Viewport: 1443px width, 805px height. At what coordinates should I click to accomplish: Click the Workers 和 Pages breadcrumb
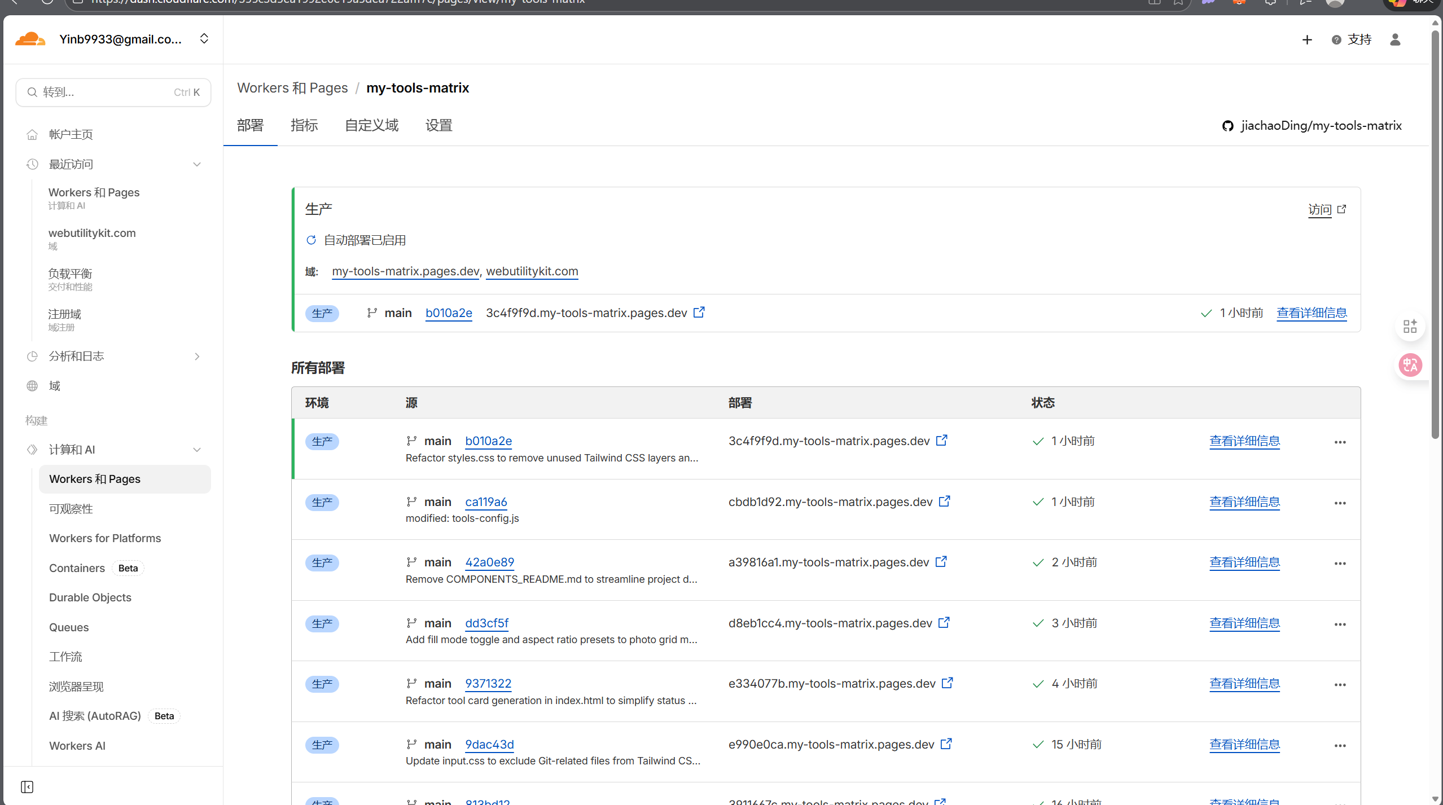tap(292, 88)
